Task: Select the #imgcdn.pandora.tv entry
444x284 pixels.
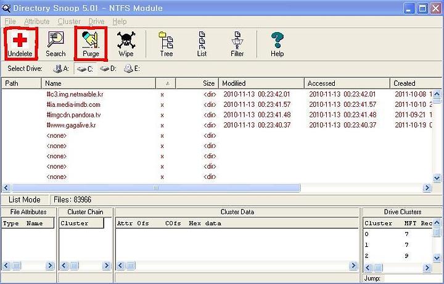Action: click(73, 115)
